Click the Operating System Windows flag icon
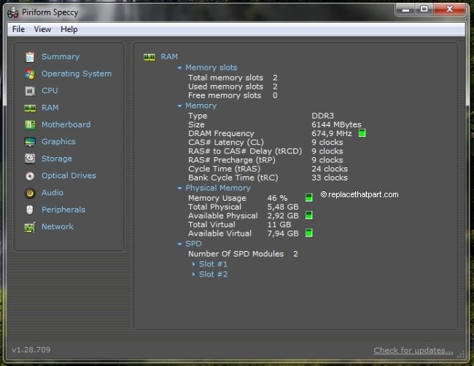 (30, 74)
